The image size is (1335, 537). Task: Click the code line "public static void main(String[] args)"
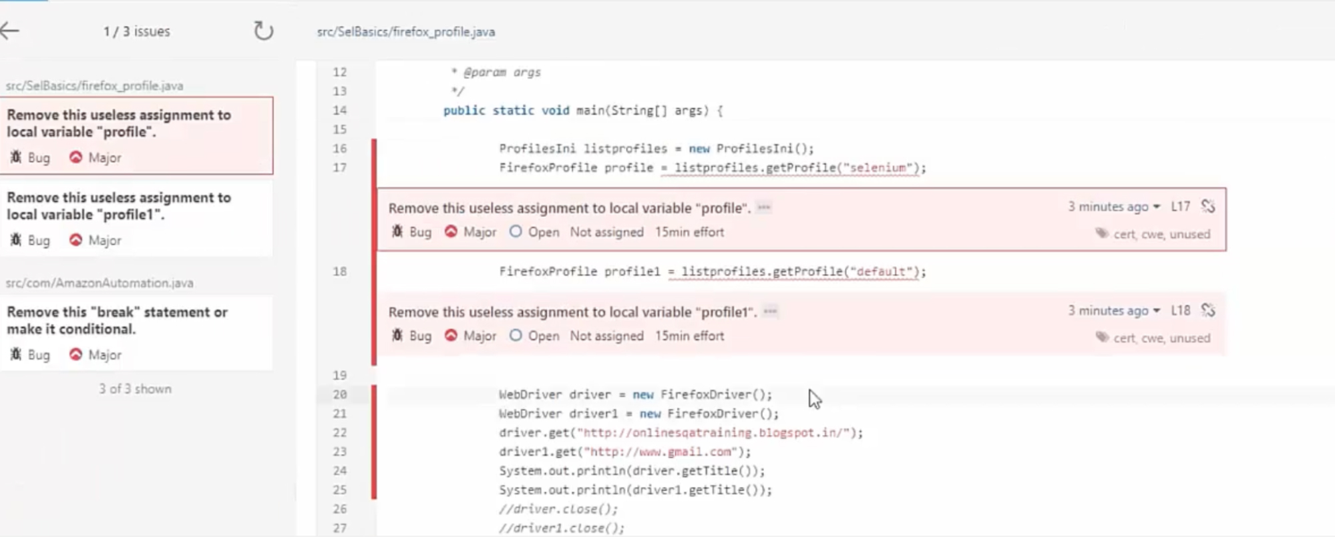click(583, 110)
